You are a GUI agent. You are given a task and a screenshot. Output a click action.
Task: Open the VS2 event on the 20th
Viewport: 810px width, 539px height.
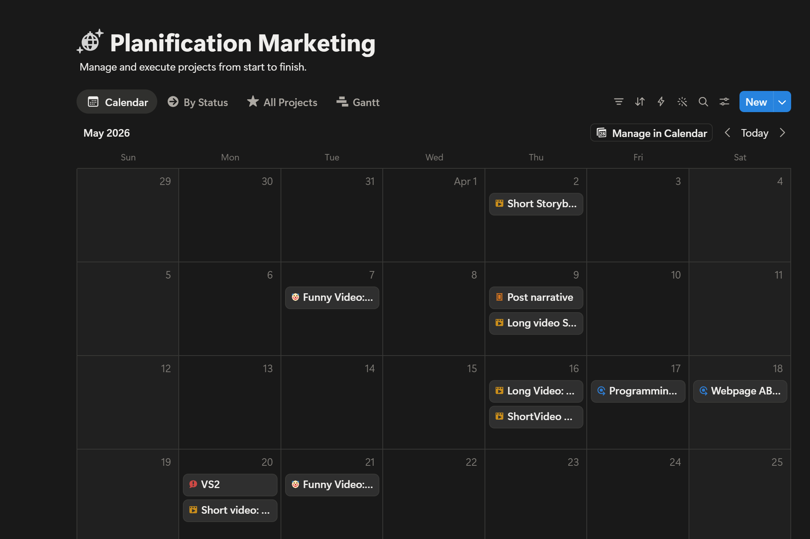230,485
